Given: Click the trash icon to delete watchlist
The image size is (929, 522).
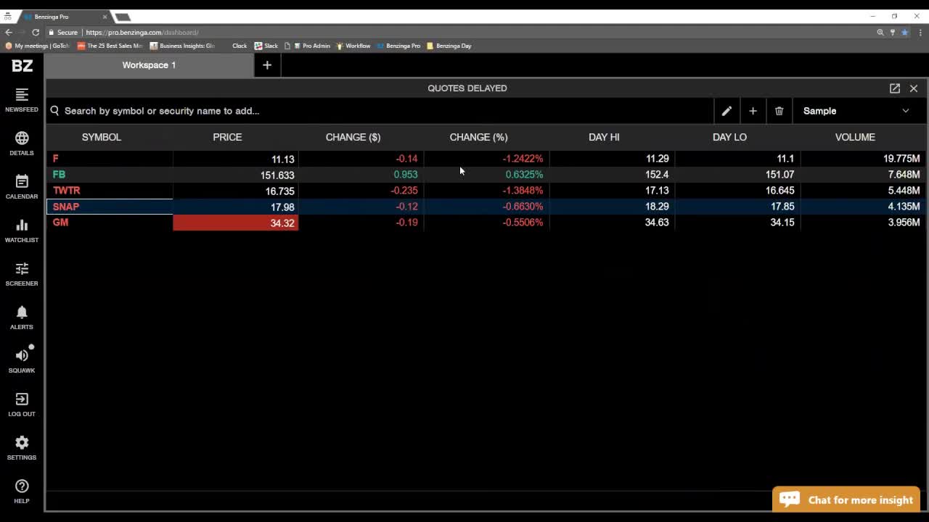Looking at the screenshot, I should pyautogui.click(x=779, y=111).
